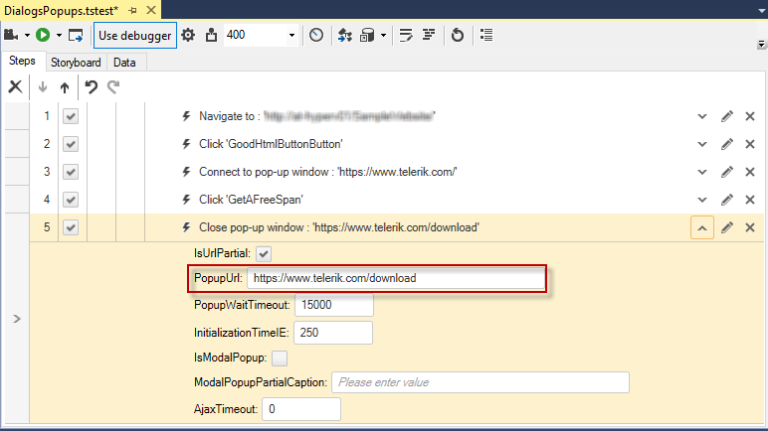Viewport: 768px width, 431px height.
Task: Close the DialogsPopups.tstest document tab
Action: click(x=151, y=10)
